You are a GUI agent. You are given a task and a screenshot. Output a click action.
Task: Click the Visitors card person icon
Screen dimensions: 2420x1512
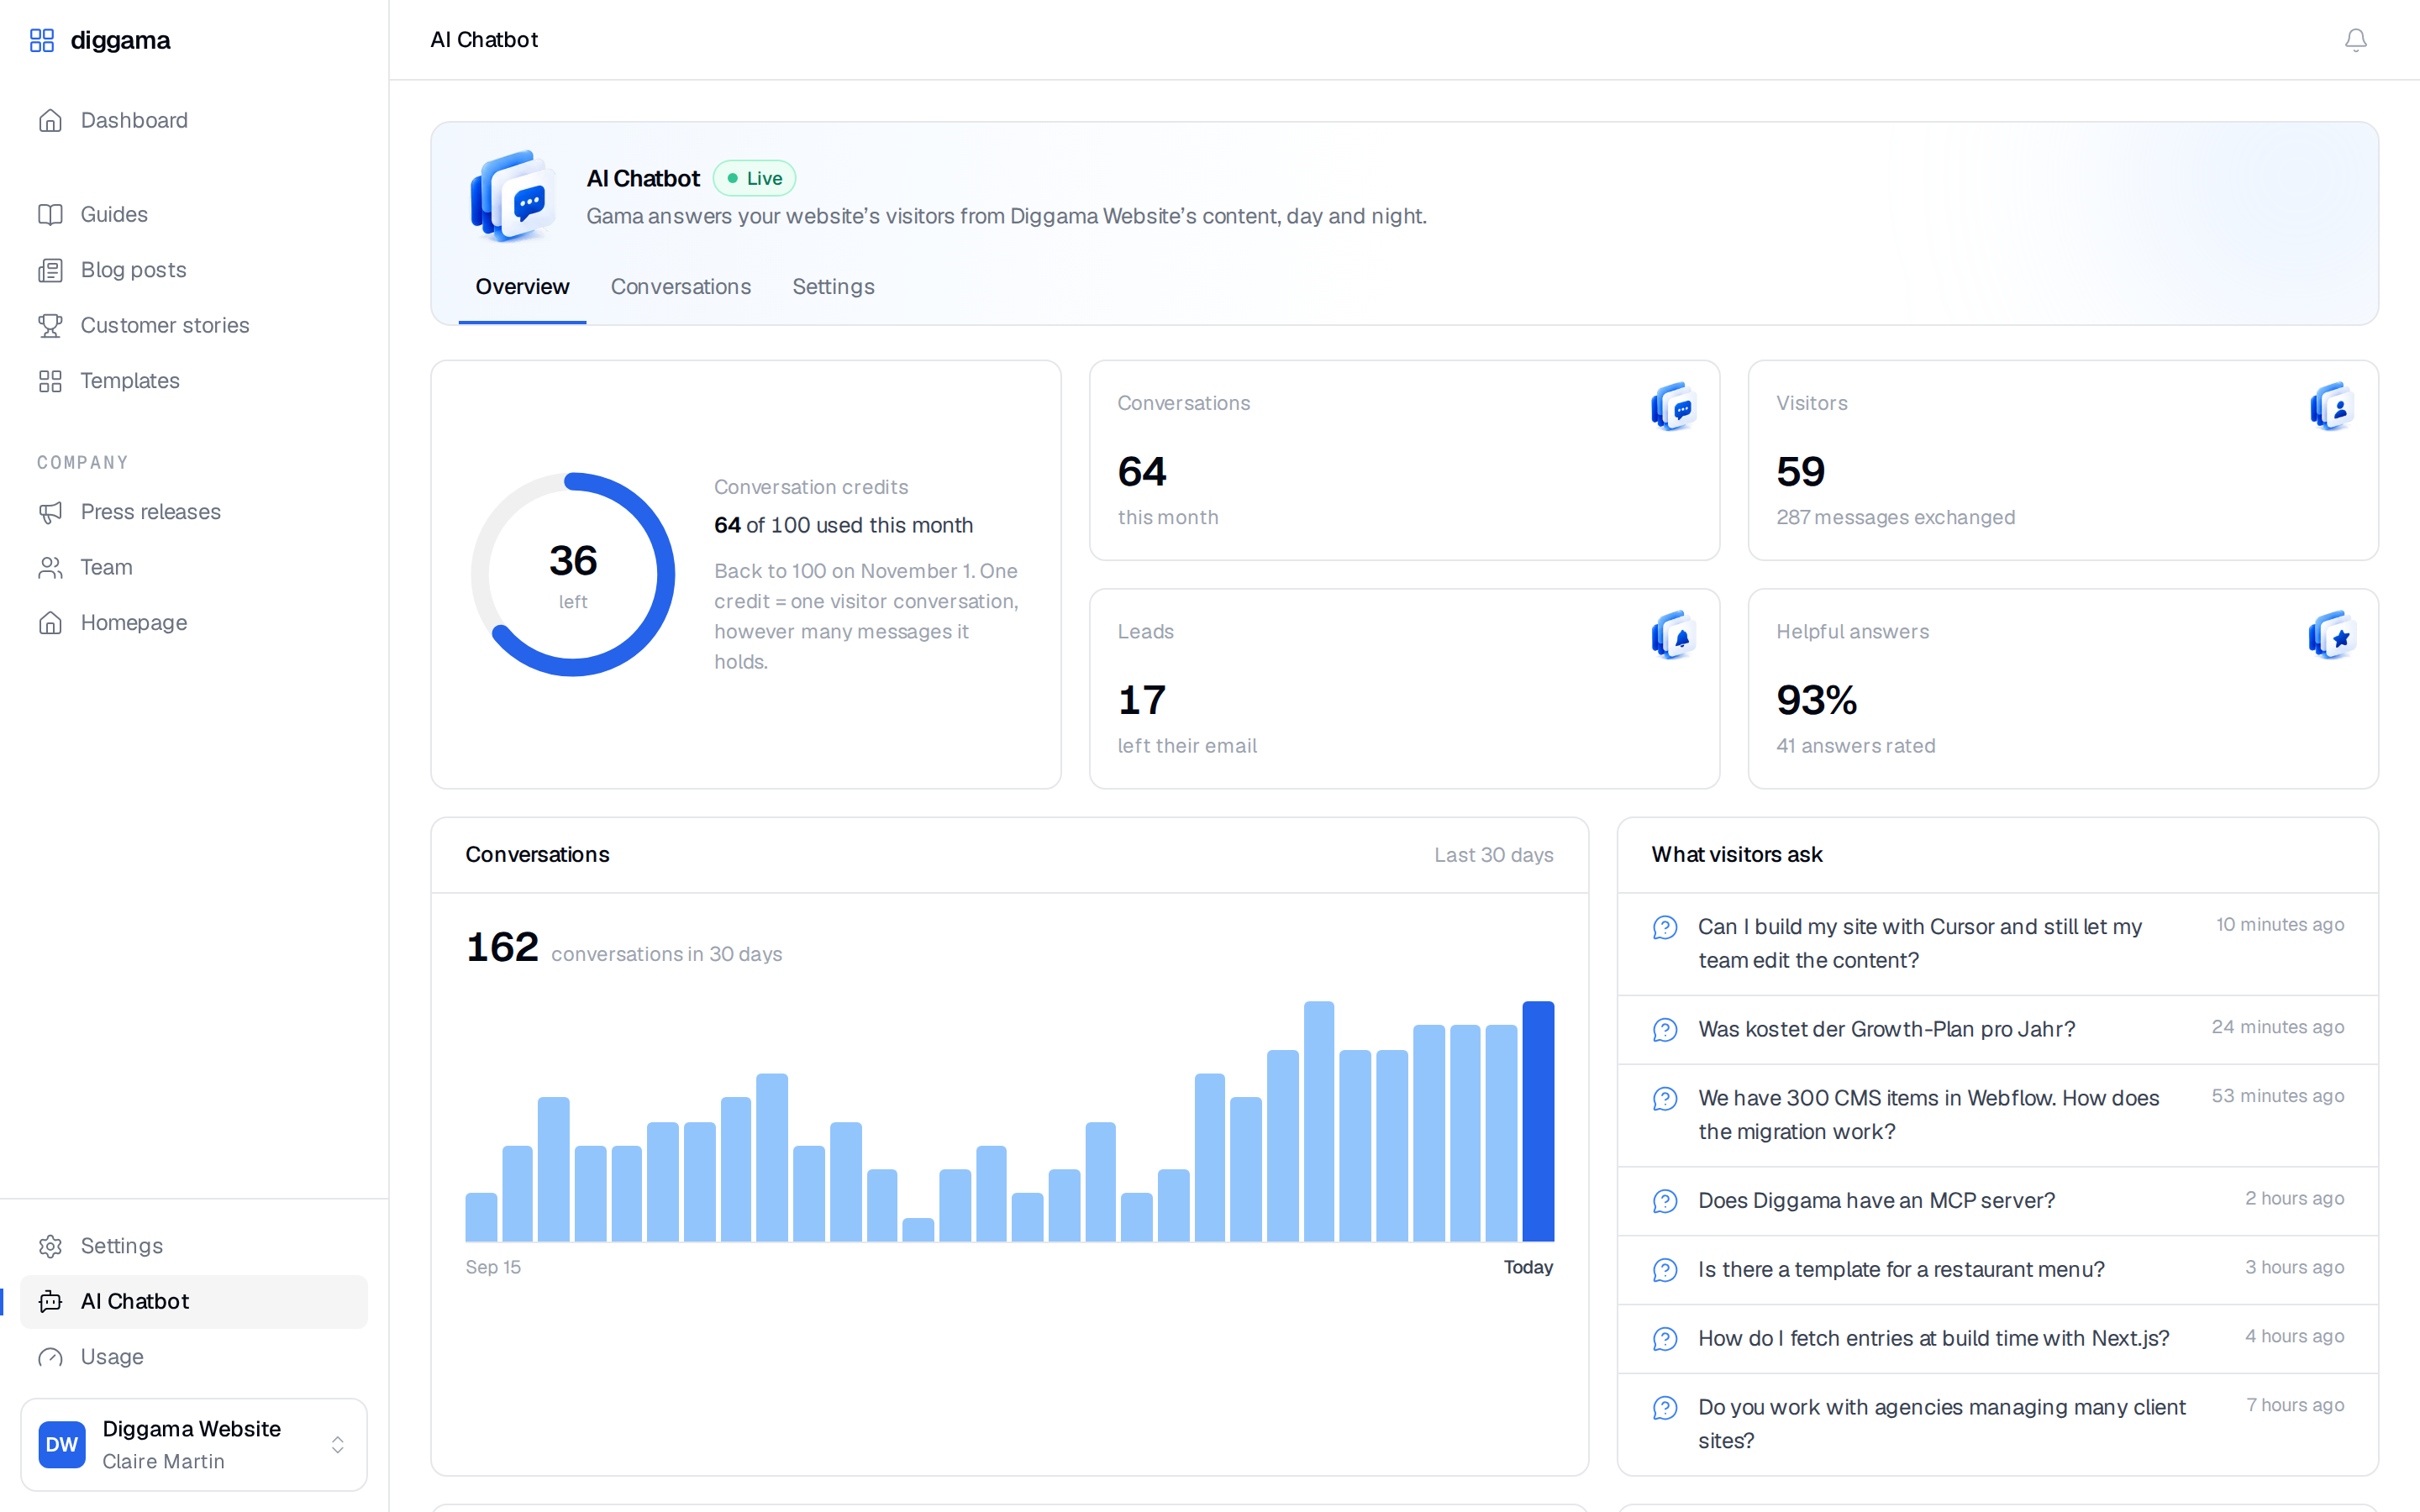click(x=2331, y=407)
